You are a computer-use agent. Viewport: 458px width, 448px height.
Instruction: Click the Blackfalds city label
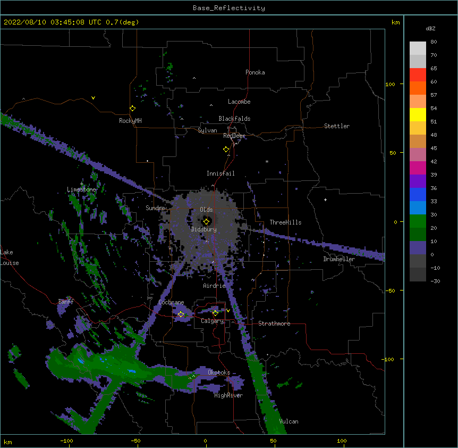pyautogui.click(x=234, y=119)
